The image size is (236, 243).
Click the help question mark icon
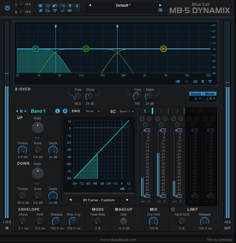[x=70, y=6]
